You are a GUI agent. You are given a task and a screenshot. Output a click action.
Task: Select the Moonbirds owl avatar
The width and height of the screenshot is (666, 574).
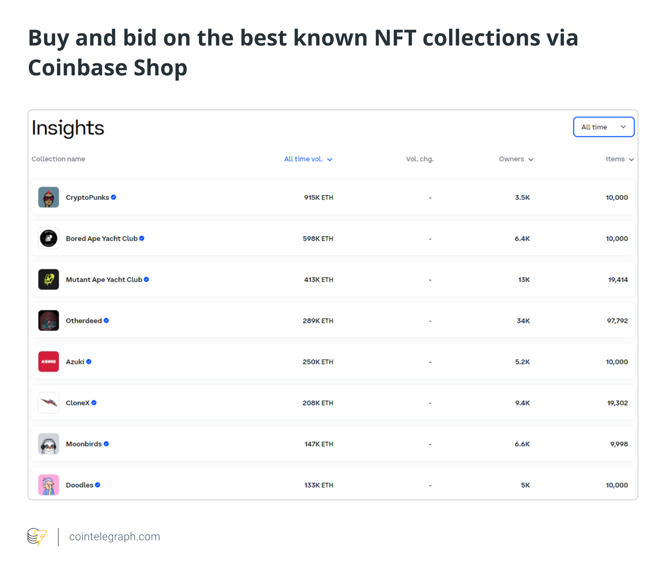(48, 444)
